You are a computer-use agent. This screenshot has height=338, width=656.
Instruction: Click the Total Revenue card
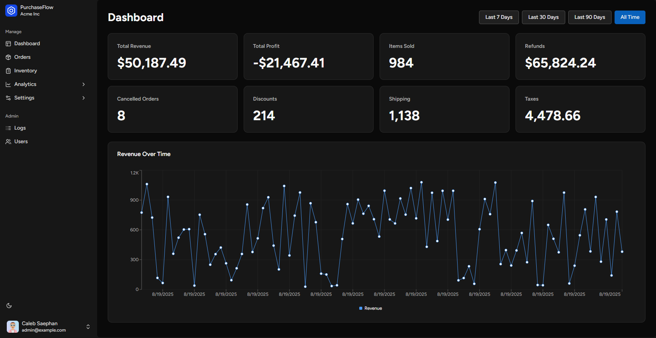(x=172, y=57)
